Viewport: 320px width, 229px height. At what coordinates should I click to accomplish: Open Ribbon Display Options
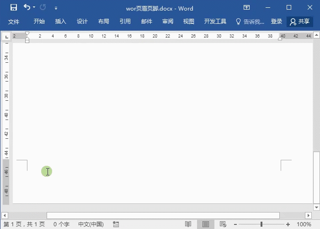pos(246,8)
